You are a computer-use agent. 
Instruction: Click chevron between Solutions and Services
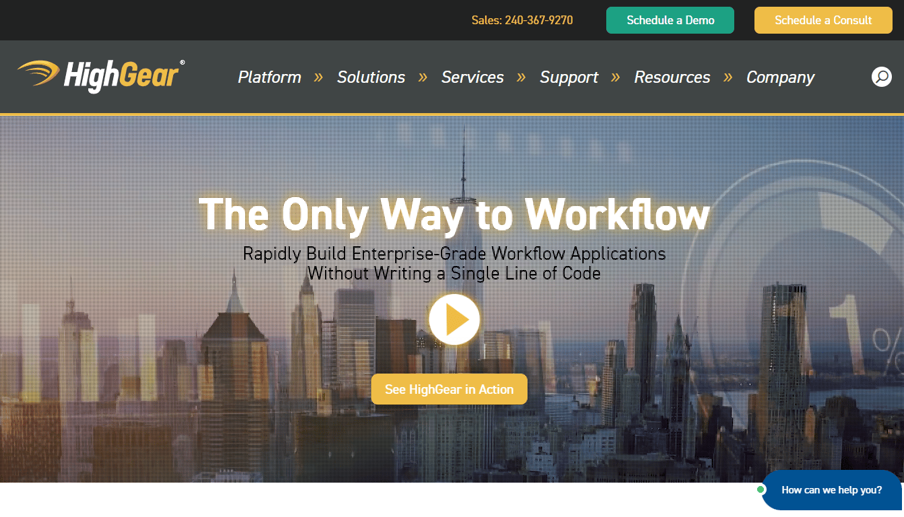(423, 77)
